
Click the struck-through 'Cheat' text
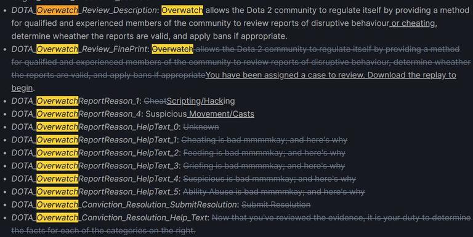point(155,101)
